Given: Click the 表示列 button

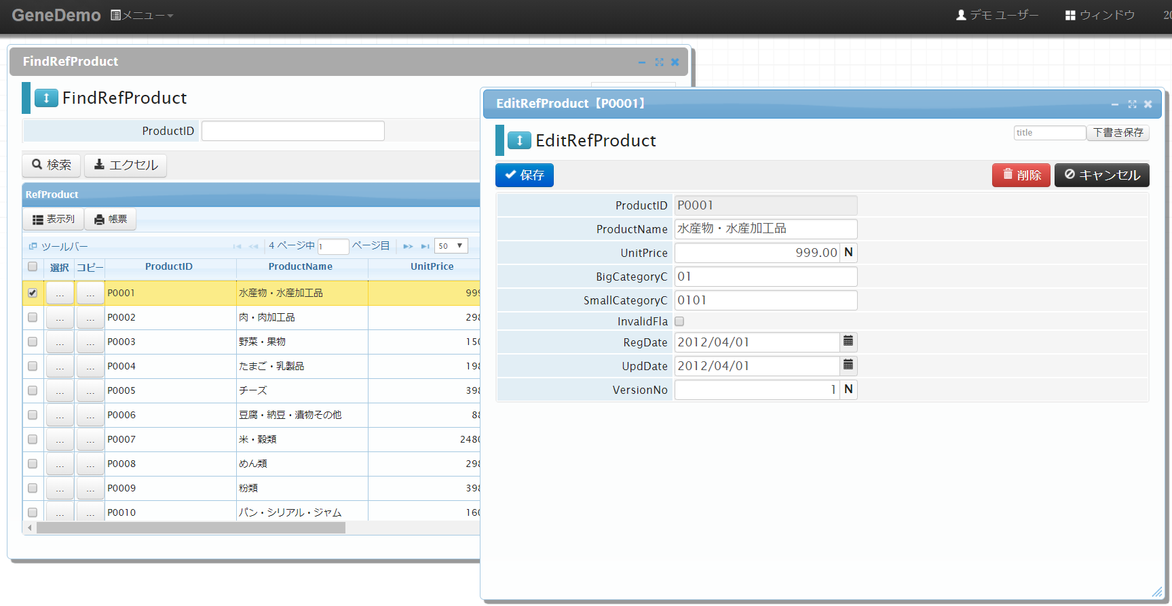Looking at the screenshot, I should point(54,219).
